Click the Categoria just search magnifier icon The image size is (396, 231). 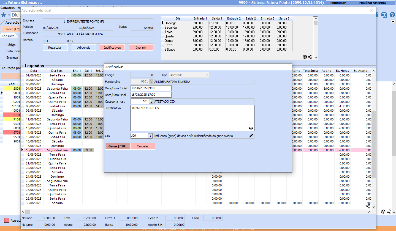click(x=151, y=101)
